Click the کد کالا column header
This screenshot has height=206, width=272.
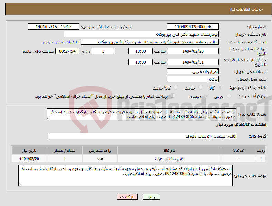tap(239, 151)
